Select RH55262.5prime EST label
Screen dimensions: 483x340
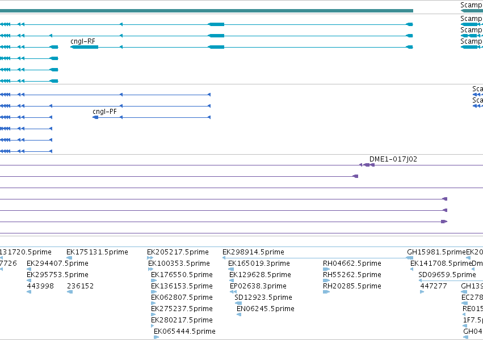pos(352,275)
